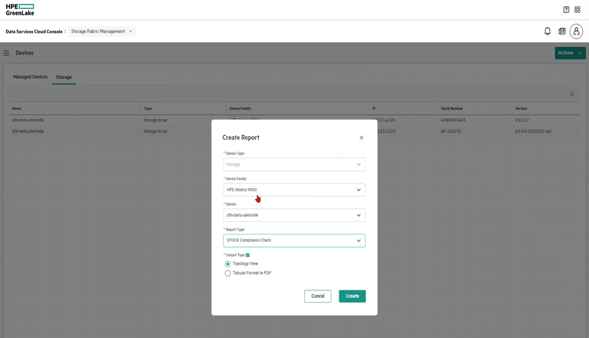Close the Create Report dialog
The image size is (589, 338).
point(361,138)
